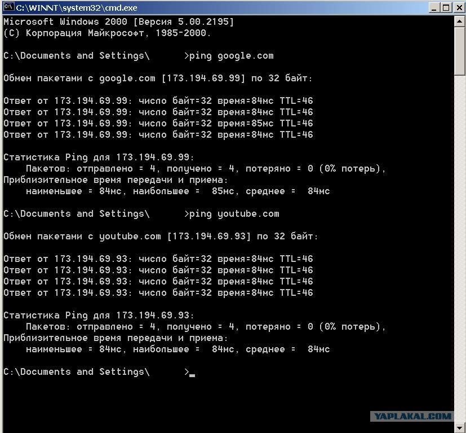
Task: Close the cmd.exe window
Action: [x=459, y=7]
